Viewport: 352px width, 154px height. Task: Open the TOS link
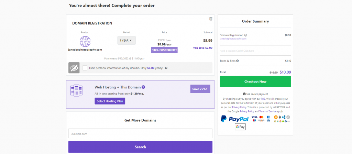point(263,98)
